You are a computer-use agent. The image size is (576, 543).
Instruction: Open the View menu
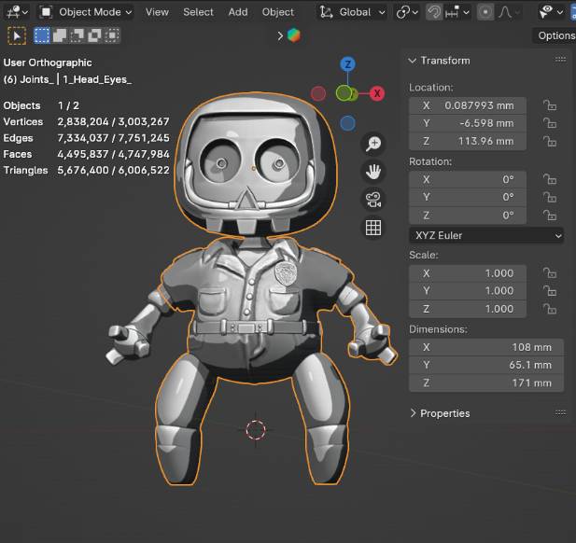[x=157, y=12]
